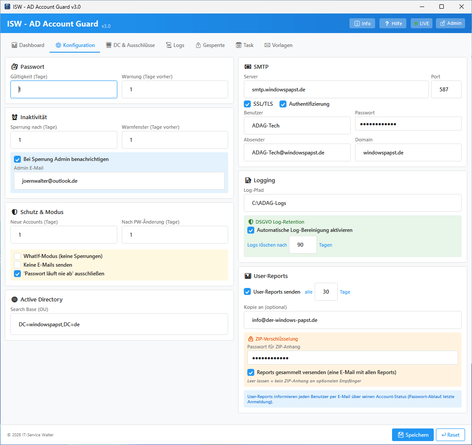Check the Keine E-Mails senden option
Image resolution: width=472 pixels, height=445 pixels.
click(x=18, y=265)
